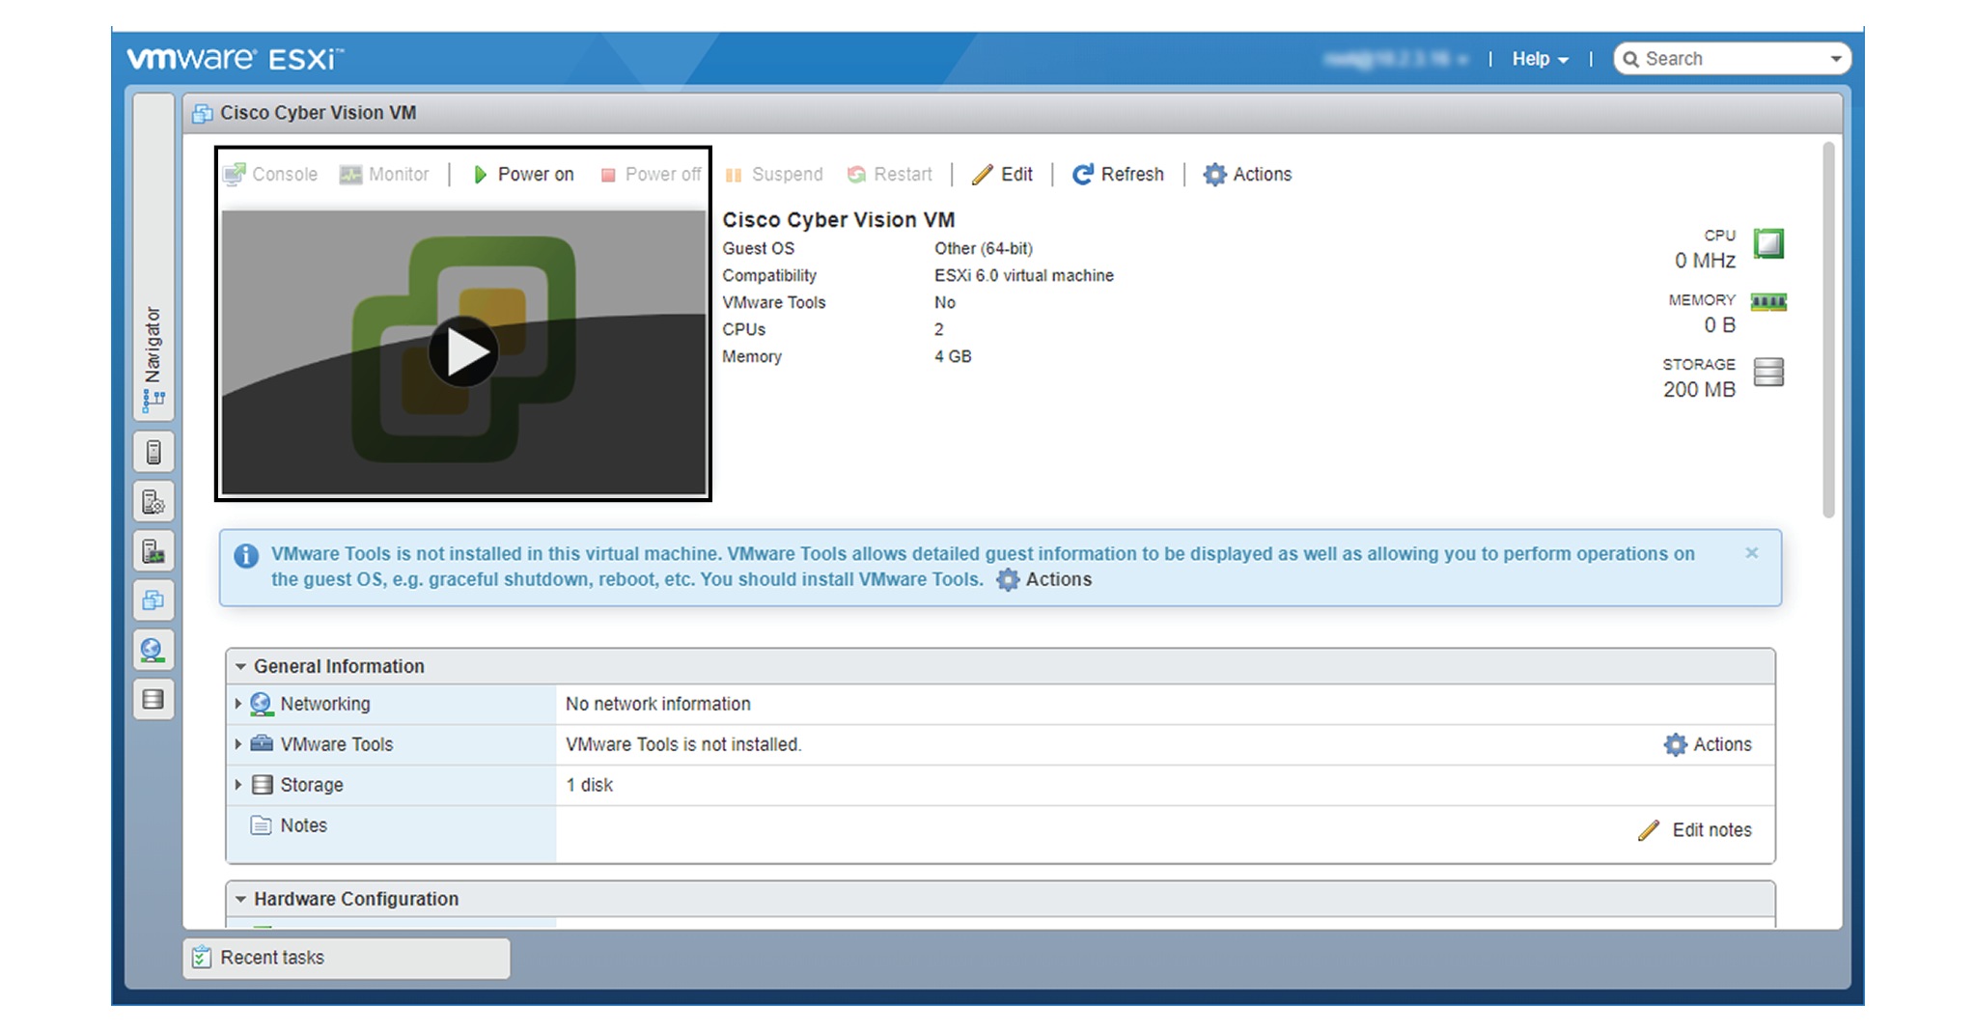The image size is (1975, 1032).
Task: Select Power on to start the VM
Action: click(522, 175)
